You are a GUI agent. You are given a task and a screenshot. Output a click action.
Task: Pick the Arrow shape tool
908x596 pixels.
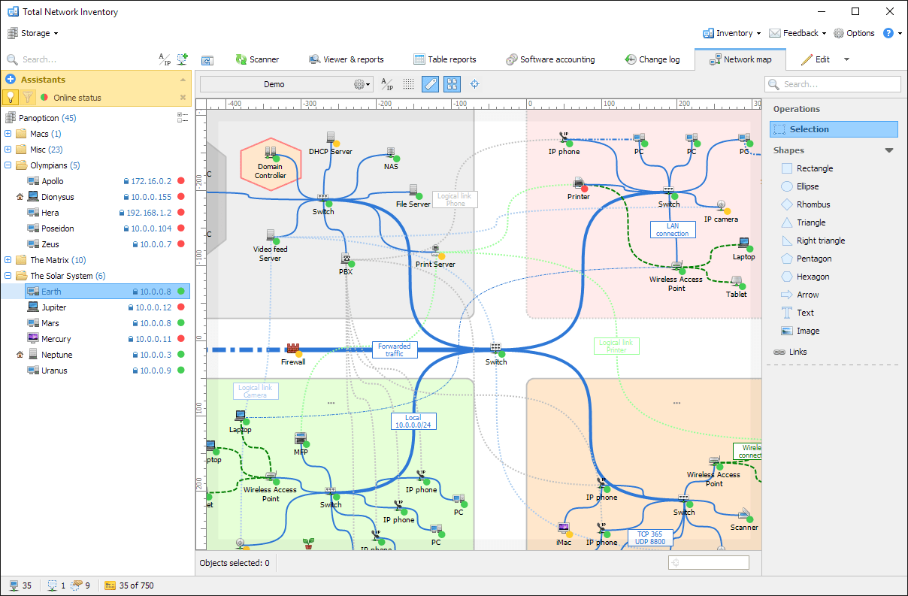[x=810, y=294]
